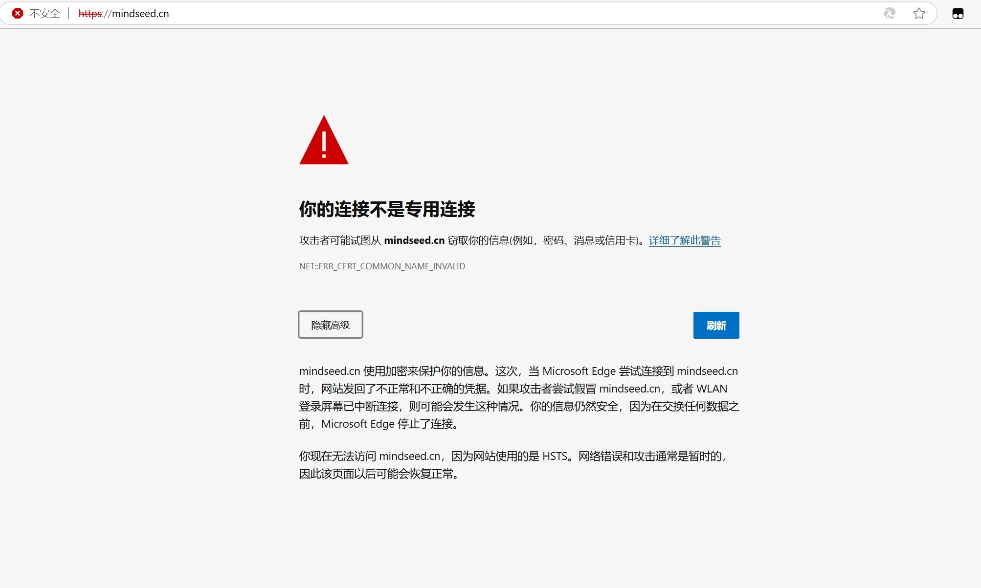Click the black profile icon at top right
This screenshot has height=588, width=981.
tap(957, 13)
